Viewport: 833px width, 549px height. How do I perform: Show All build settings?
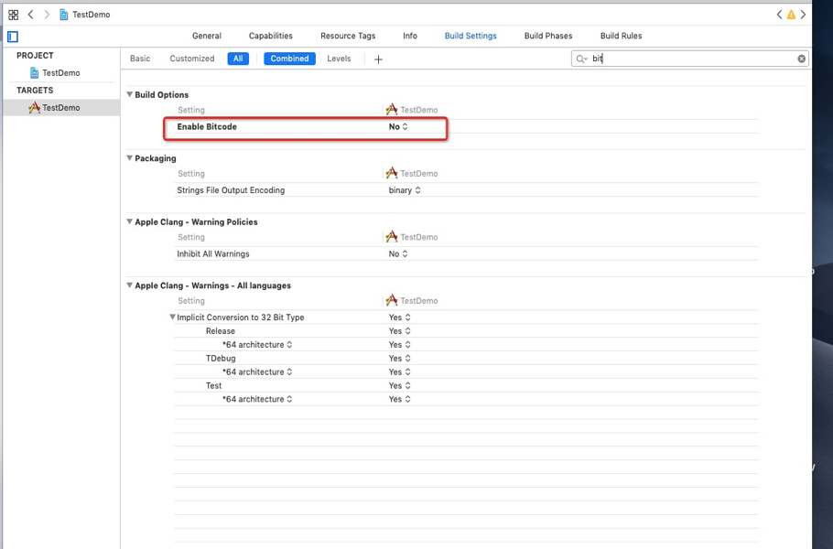(238, 59)
